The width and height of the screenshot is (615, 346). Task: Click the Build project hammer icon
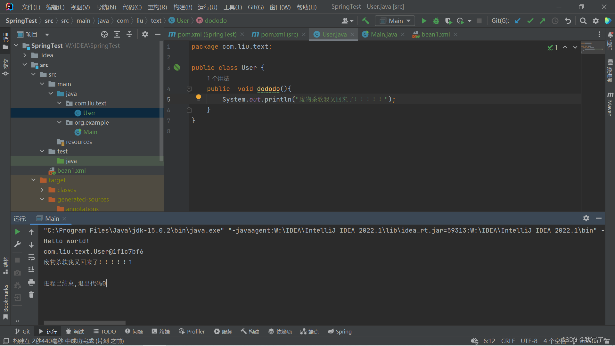pyautogui.click(x=365, y=21)
